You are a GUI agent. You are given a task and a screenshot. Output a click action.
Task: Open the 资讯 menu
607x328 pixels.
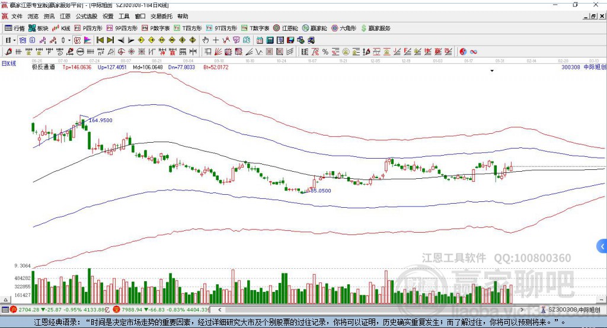(49, 16)
